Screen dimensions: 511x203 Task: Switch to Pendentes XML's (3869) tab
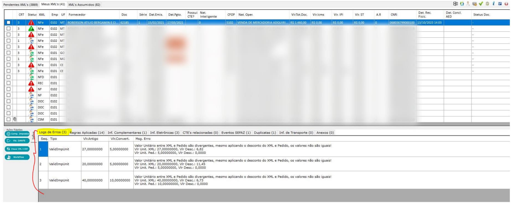pos(21,4)
